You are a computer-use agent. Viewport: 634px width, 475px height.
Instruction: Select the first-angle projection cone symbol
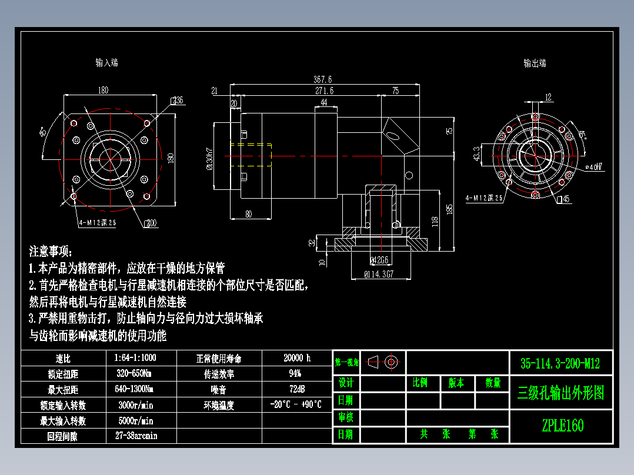click(x=375, y=362)
